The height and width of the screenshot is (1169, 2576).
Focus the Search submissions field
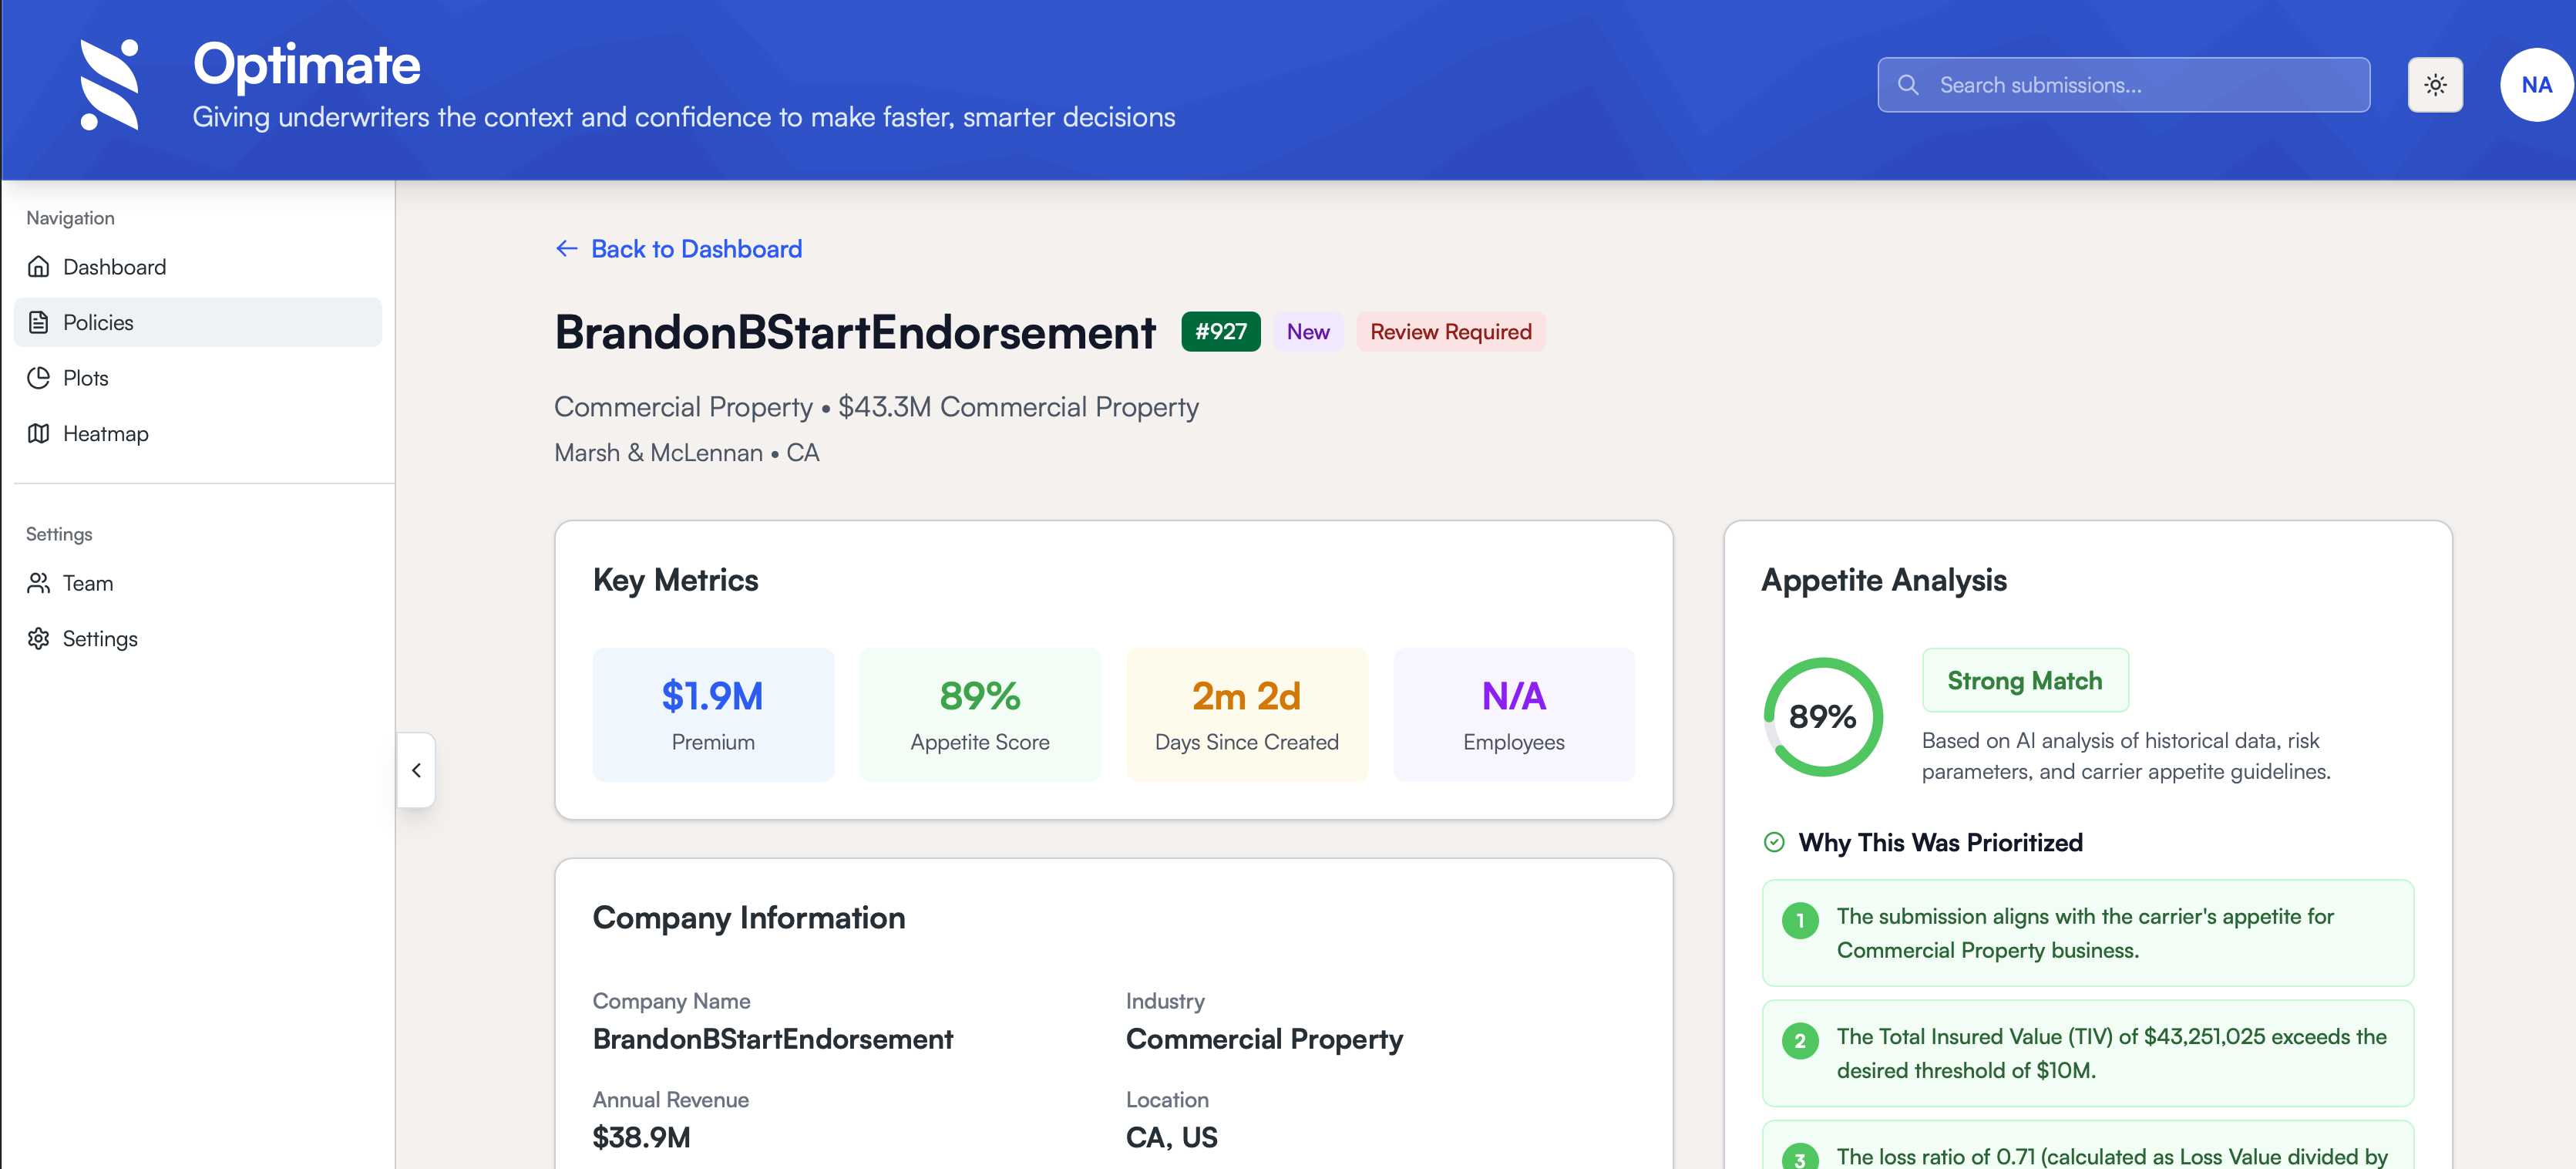[x=2123, y=85]
